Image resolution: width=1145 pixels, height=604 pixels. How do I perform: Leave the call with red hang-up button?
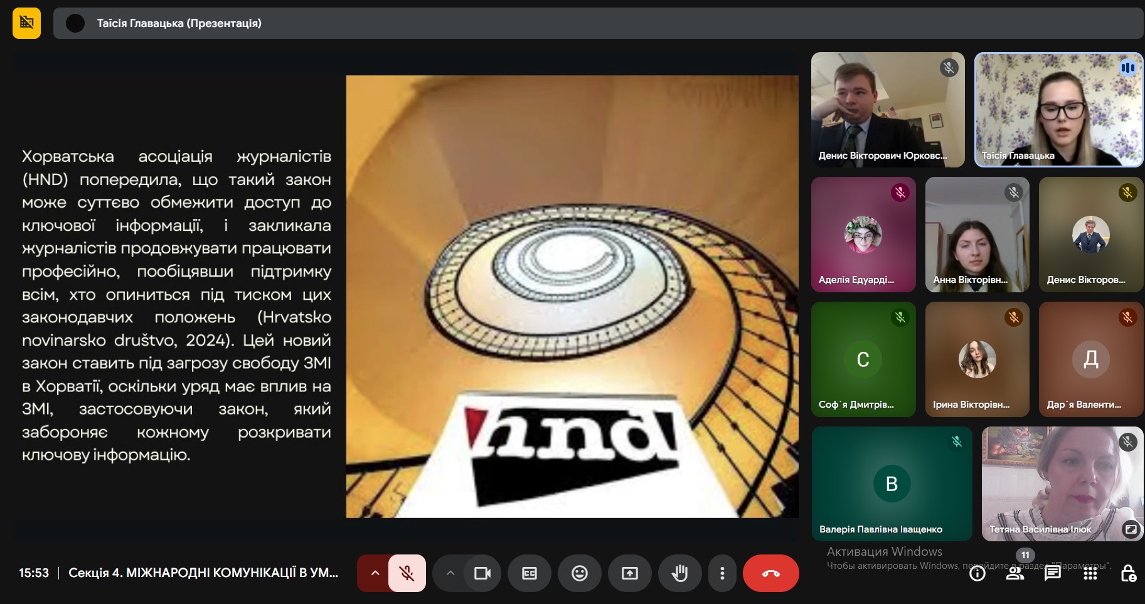click(770, 573)
